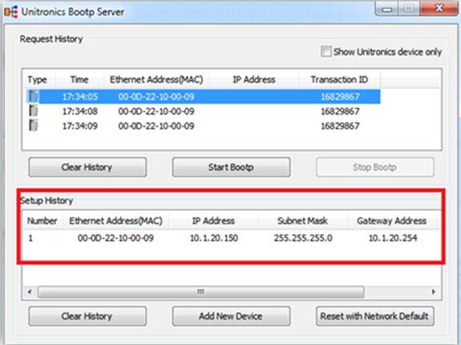Select setup entry number 1 with IP 10.1.20.150
The height and width of the screenshot is (345, 461).
tap(231, 237)
